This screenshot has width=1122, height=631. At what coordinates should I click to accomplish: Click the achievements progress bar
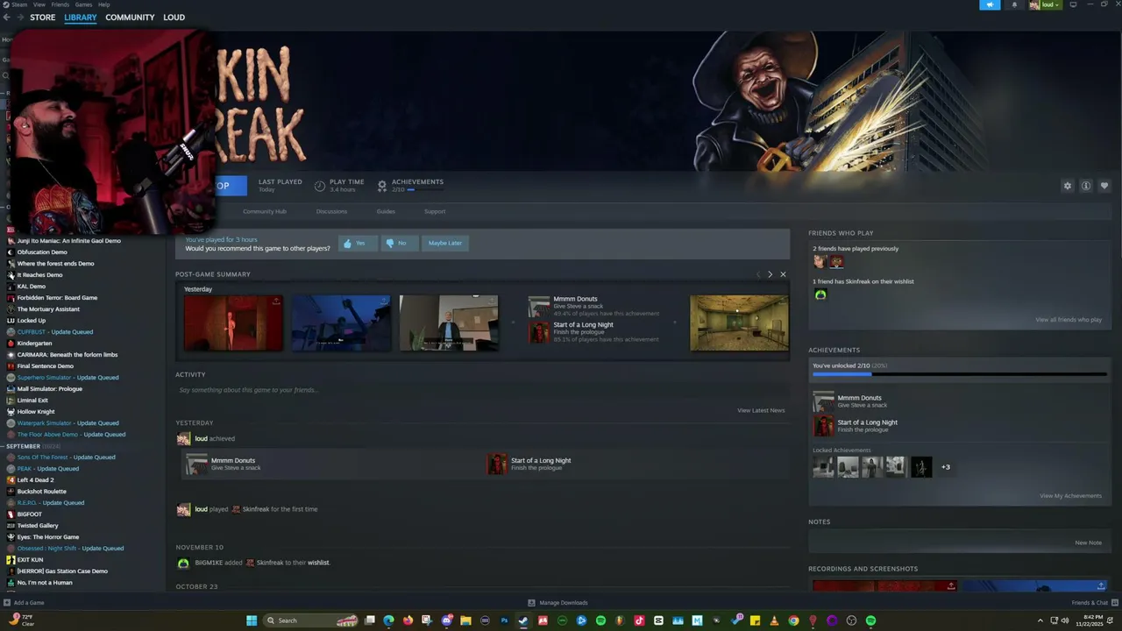pyautogui.click(x=959, y=374)
